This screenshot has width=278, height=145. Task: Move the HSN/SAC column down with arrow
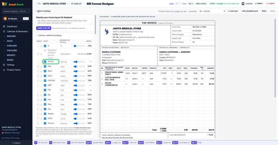(x=41, y=81)
